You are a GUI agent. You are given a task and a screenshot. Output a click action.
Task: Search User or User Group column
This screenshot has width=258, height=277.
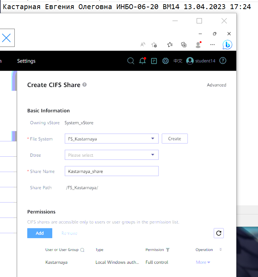pos(82,250)
